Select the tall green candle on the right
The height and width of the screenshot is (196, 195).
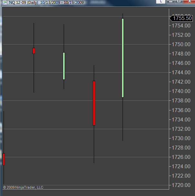pos(123,58)
